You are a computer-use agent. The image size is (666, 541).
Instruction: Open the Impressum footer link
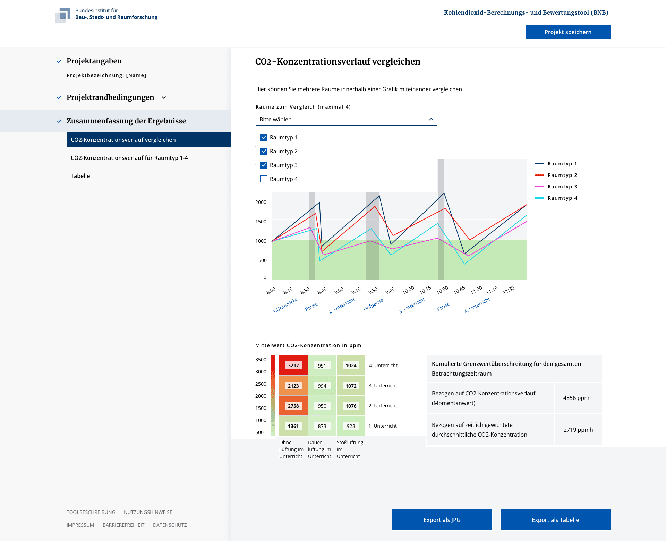click(80, 525)
